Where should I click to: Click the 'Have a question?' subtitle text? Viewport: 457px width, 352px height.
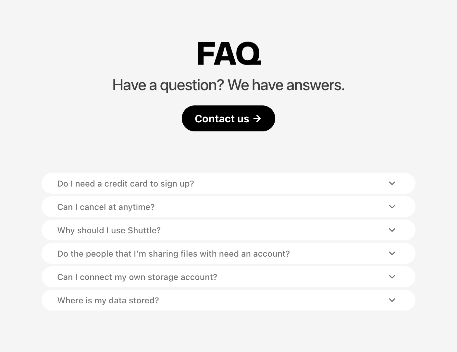(168, 85)
